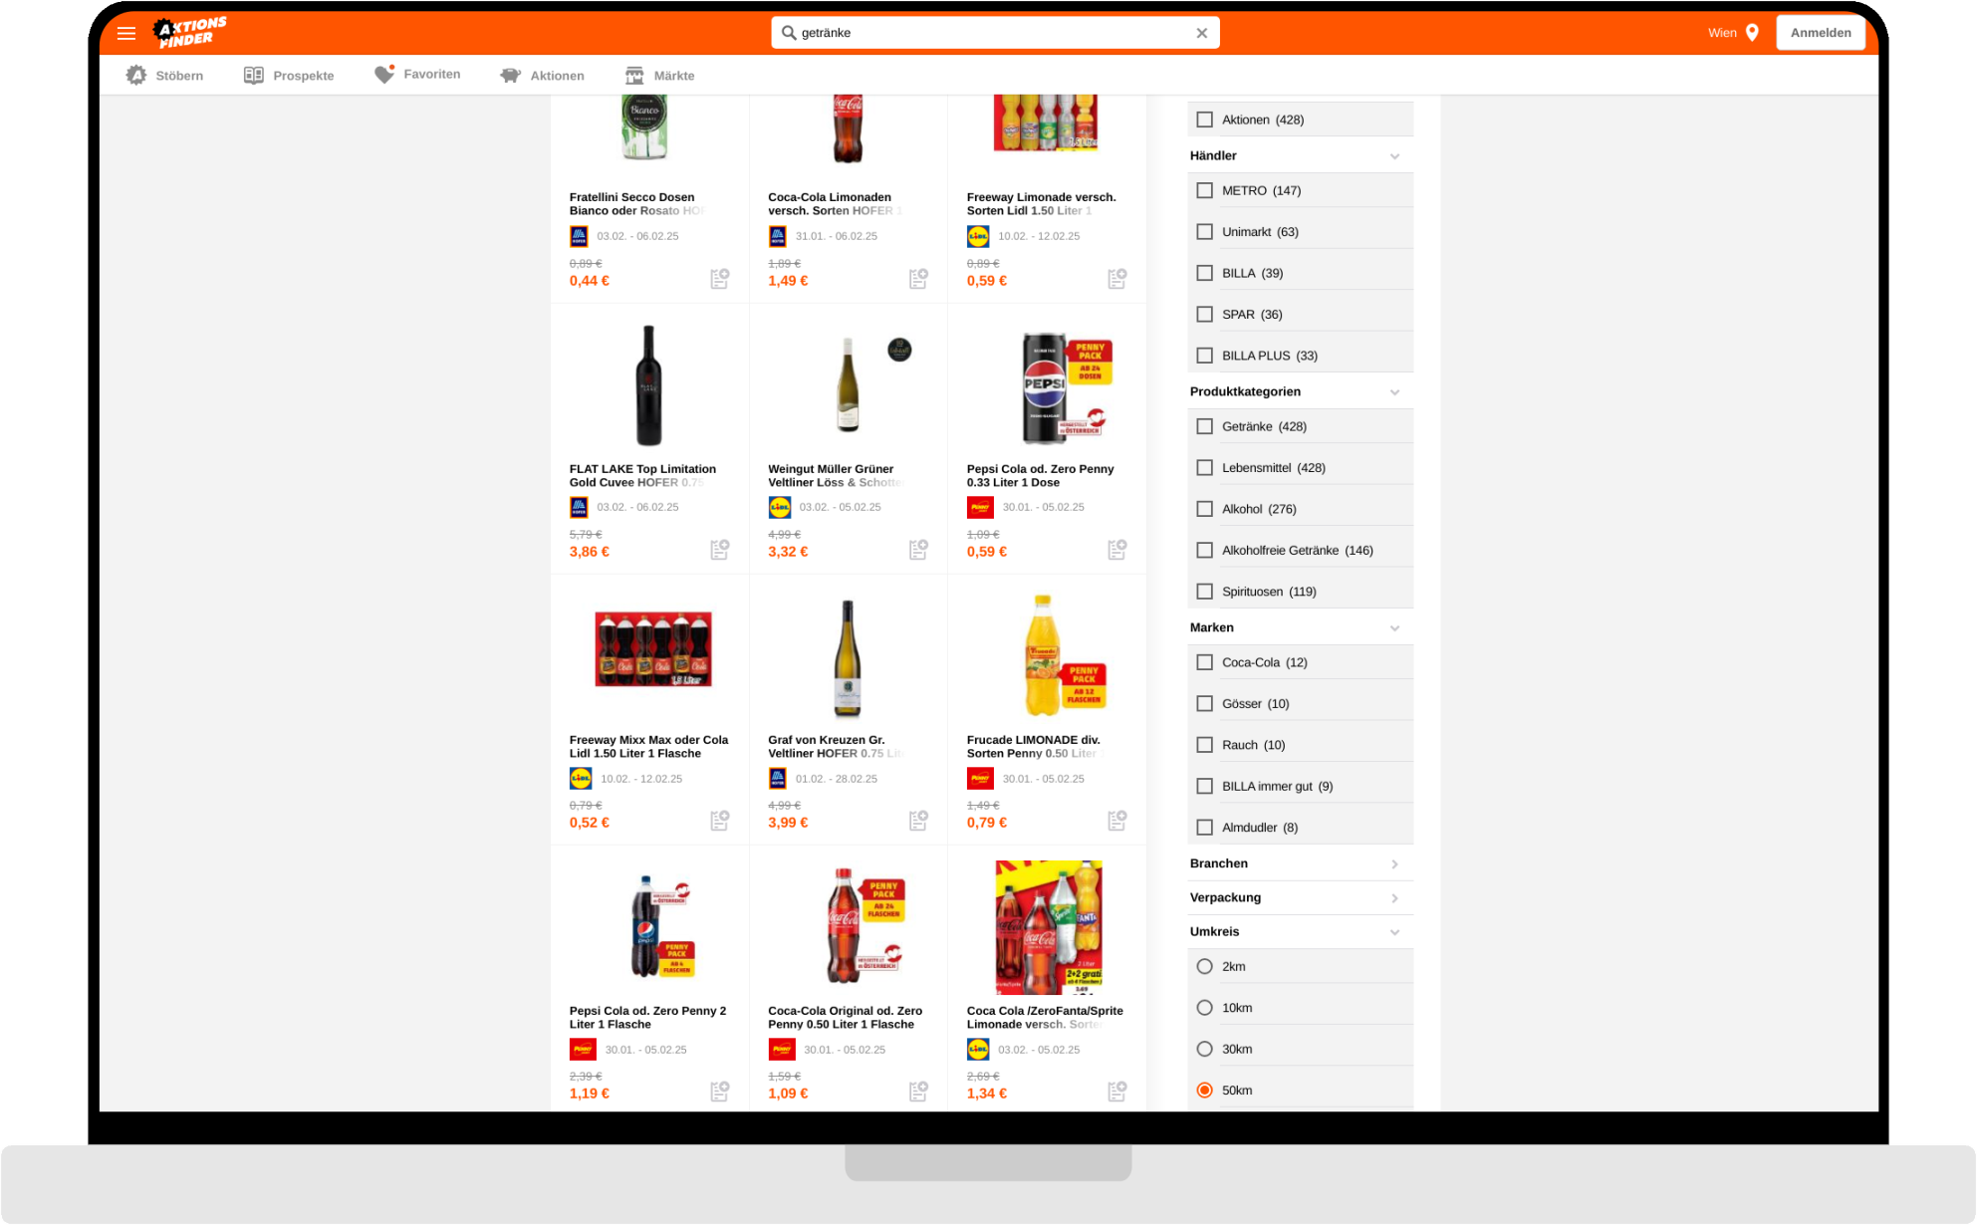Add Coca-Cola Original Penny to shopping list
1977x1225 pixels.
point(917,1091)
